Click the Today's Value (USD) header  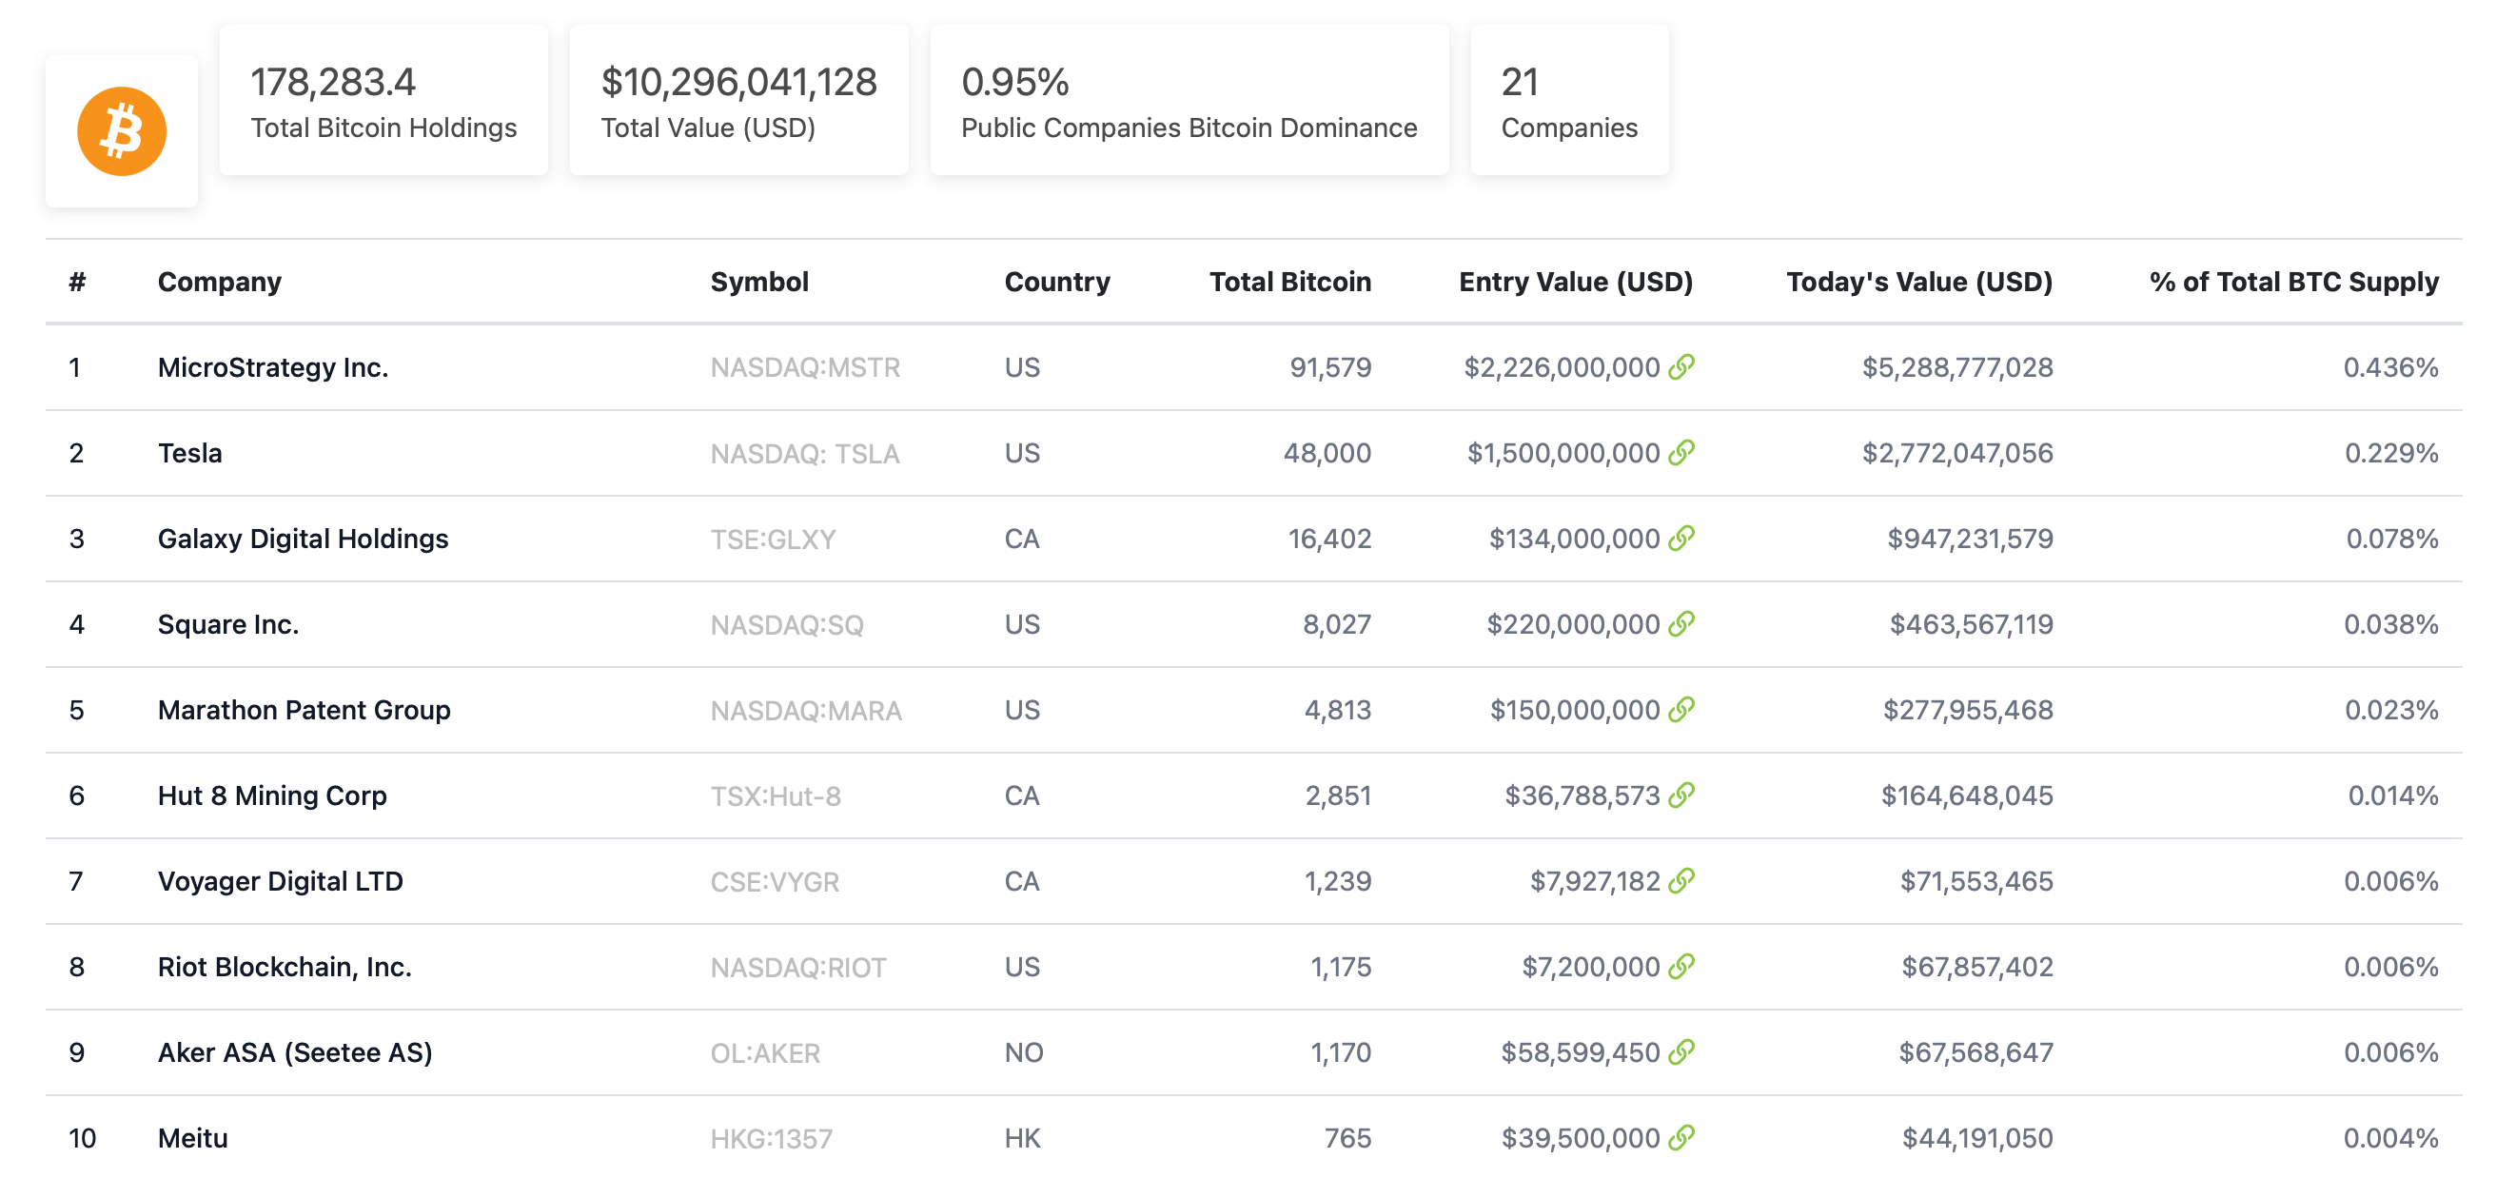pyautogui.click(x=1919, y=283)
